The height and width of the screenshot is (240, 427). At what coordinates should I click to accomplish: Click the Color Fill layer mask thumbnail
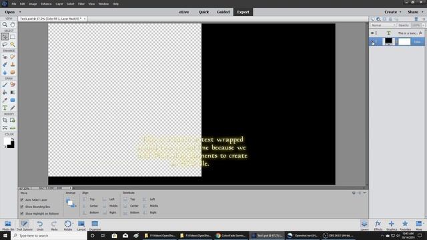tap(404, 41)
